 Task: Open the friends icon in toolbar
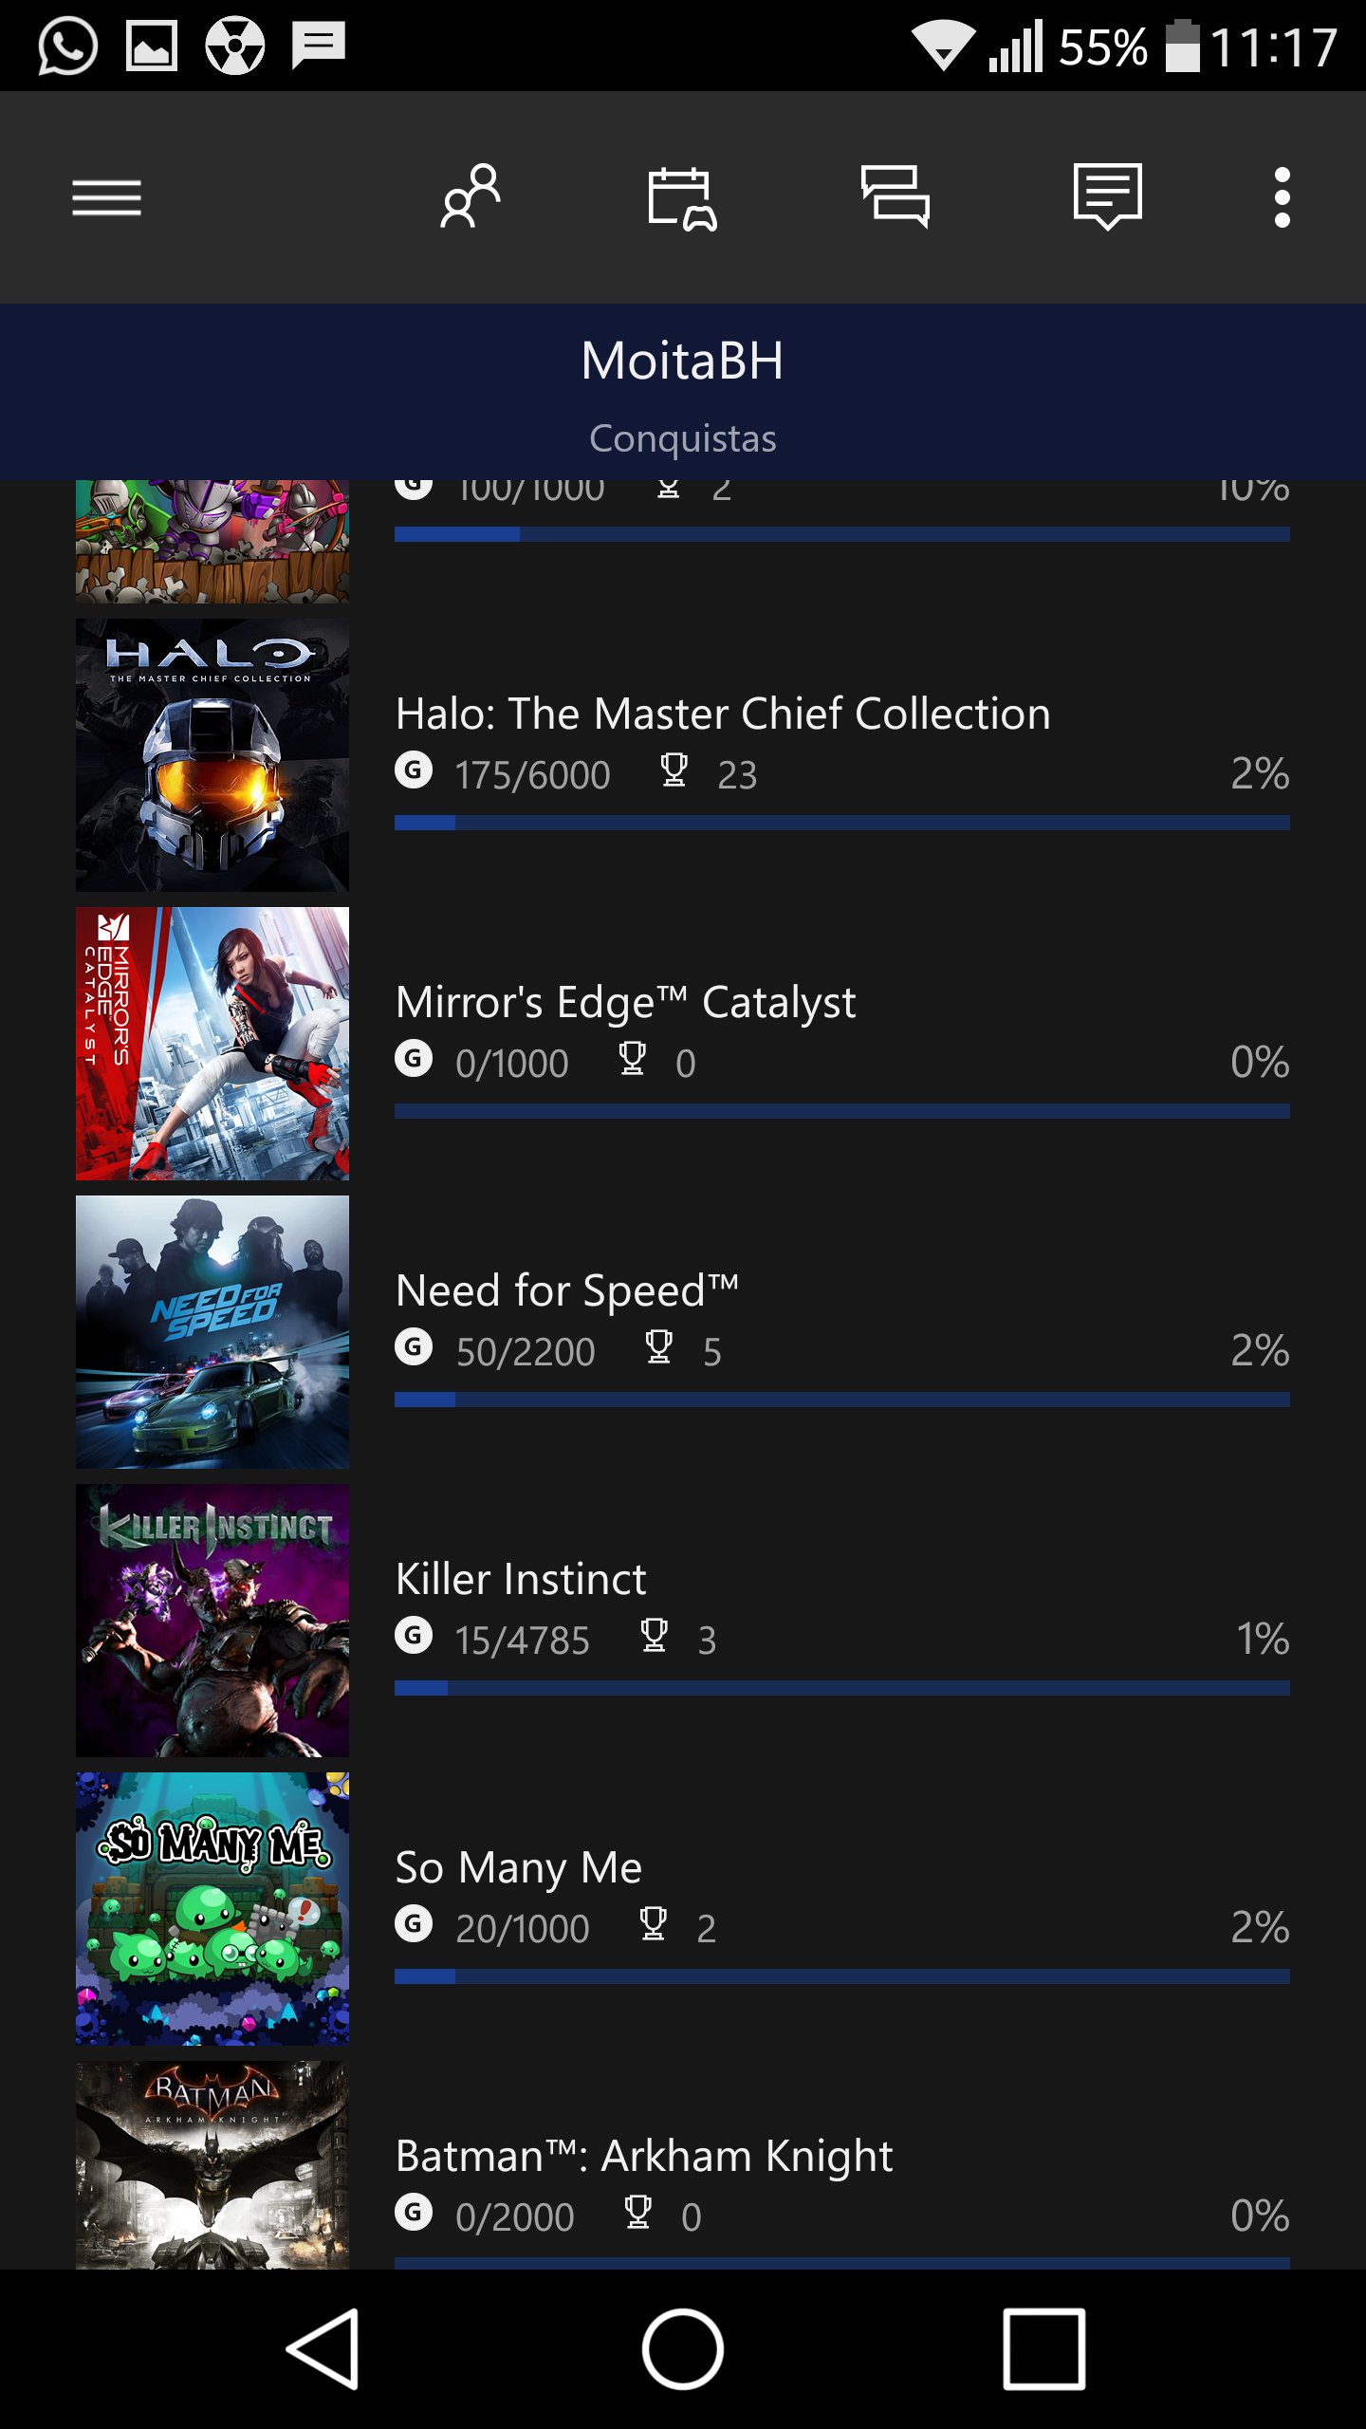pos(471,196)
